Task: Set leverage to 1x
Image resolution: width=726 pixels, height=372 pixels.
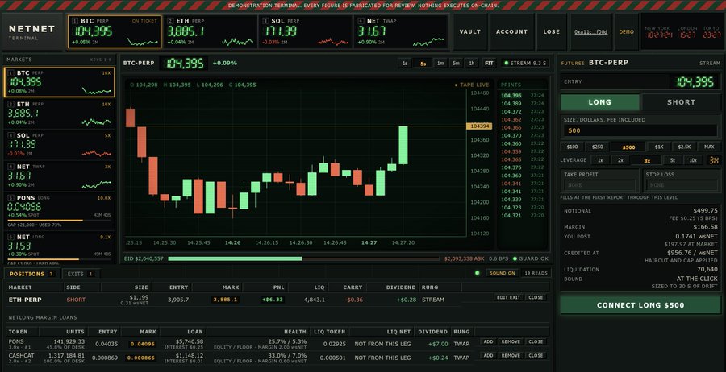Action: (x=600, y=160)
